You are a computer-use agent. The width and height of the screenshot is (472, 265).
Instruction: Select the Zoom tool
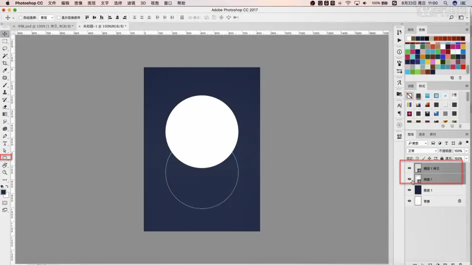click(x=5, y=172)
